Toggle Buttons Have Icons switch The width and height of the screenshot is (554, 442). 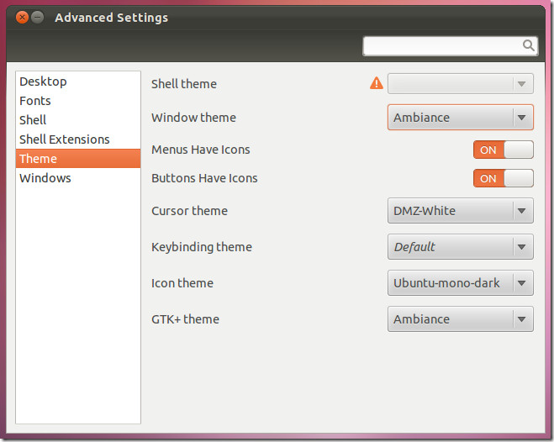click(x=503, y=178)
